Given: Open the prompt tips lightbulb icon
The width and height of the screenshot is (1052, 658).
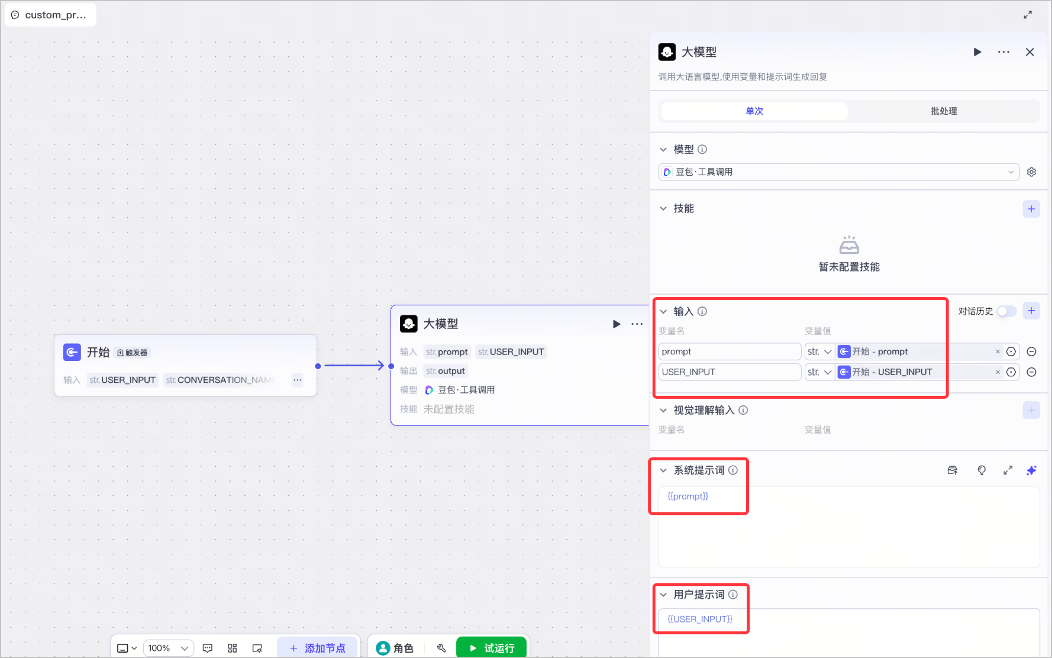Looking at the screenshot, I should [x=982, y=470].
